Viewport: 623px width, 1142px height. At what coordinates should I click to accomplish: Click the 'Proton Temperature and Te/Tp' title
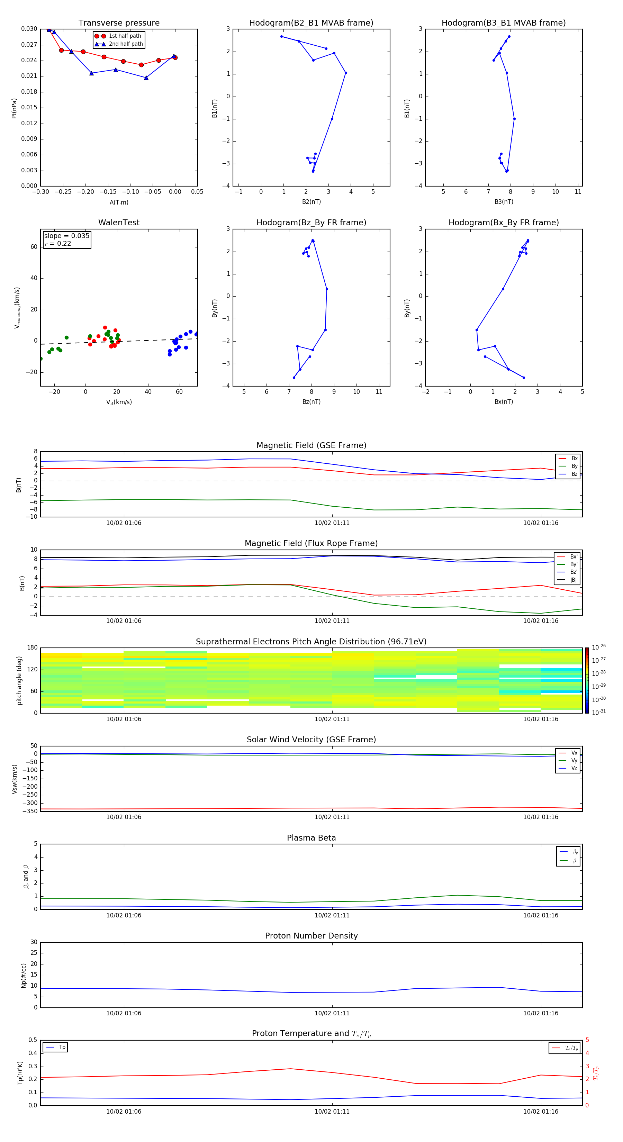311,1034
